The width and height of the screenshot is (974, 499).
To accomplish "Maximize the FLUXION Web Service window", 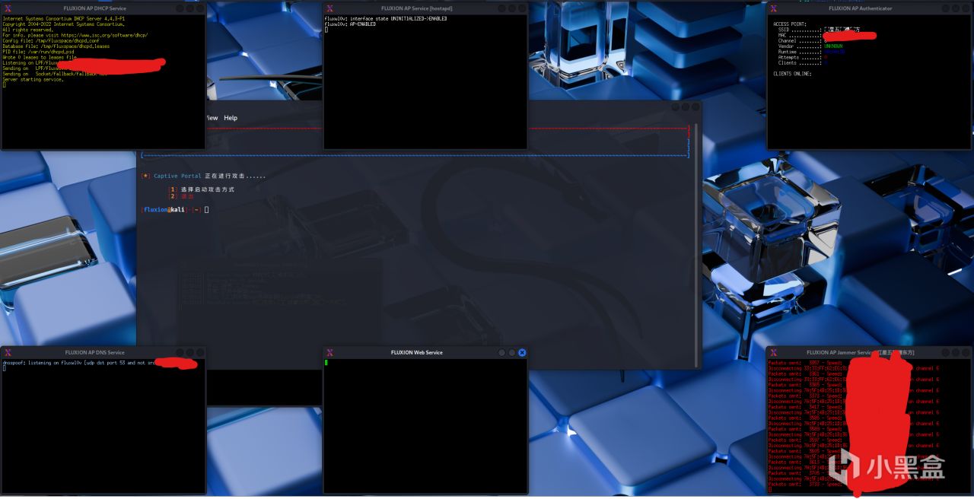I will click(x=512, y=352).
